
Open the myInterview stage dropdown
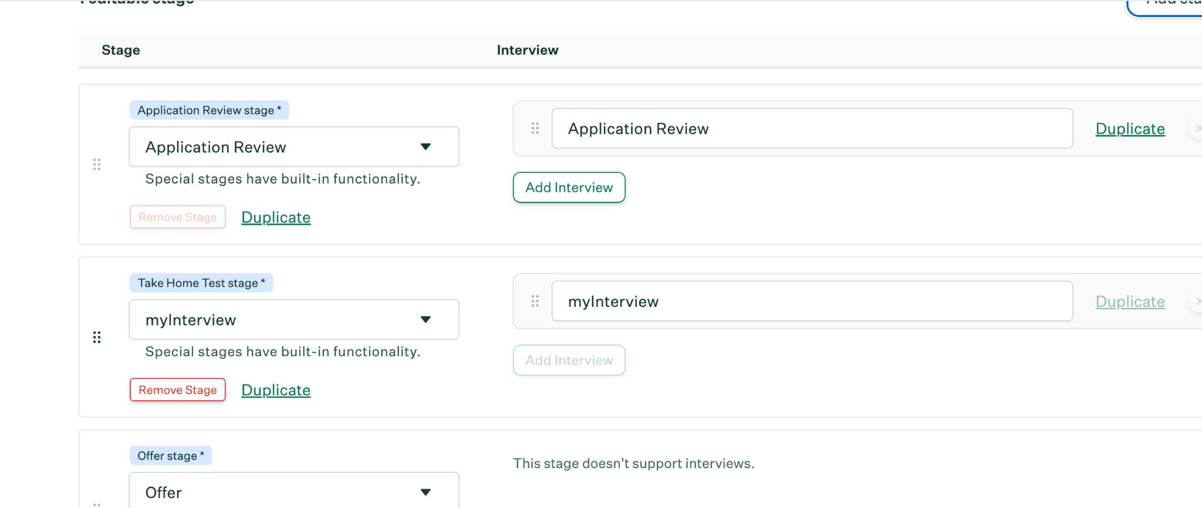[x=294, y=320]
